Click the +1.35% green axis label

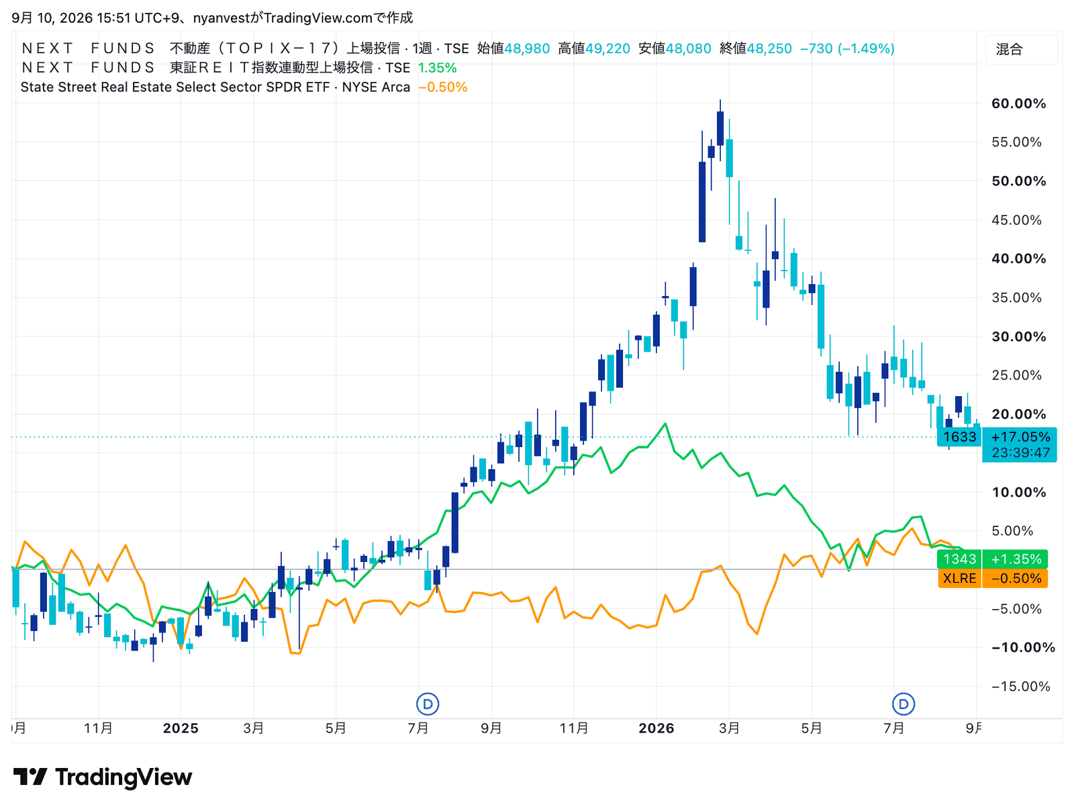click(x=1016, y=559)
